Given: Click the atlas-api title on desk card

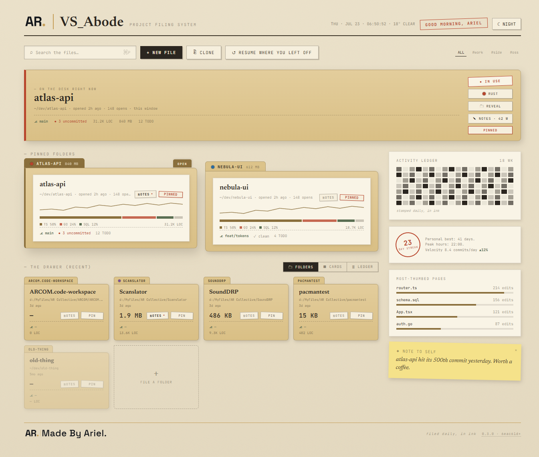Looking at the screenshot, I should (54, 98).
